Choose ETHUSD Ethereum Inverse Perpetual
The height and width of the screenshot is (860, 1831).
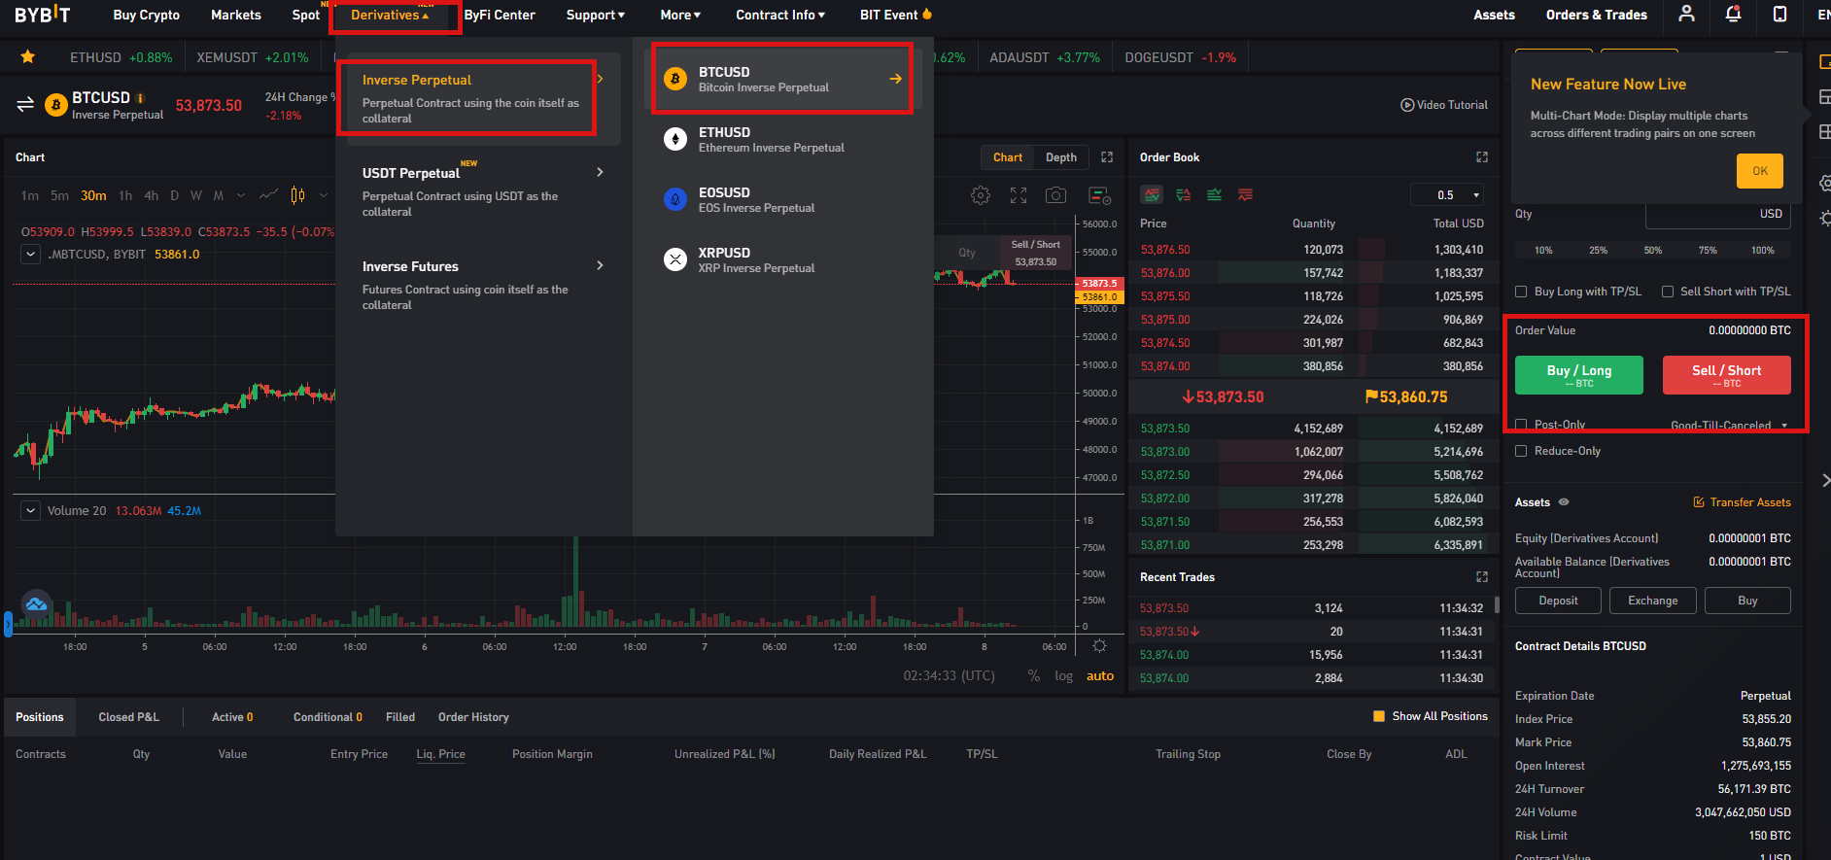(x=783, y=139)
